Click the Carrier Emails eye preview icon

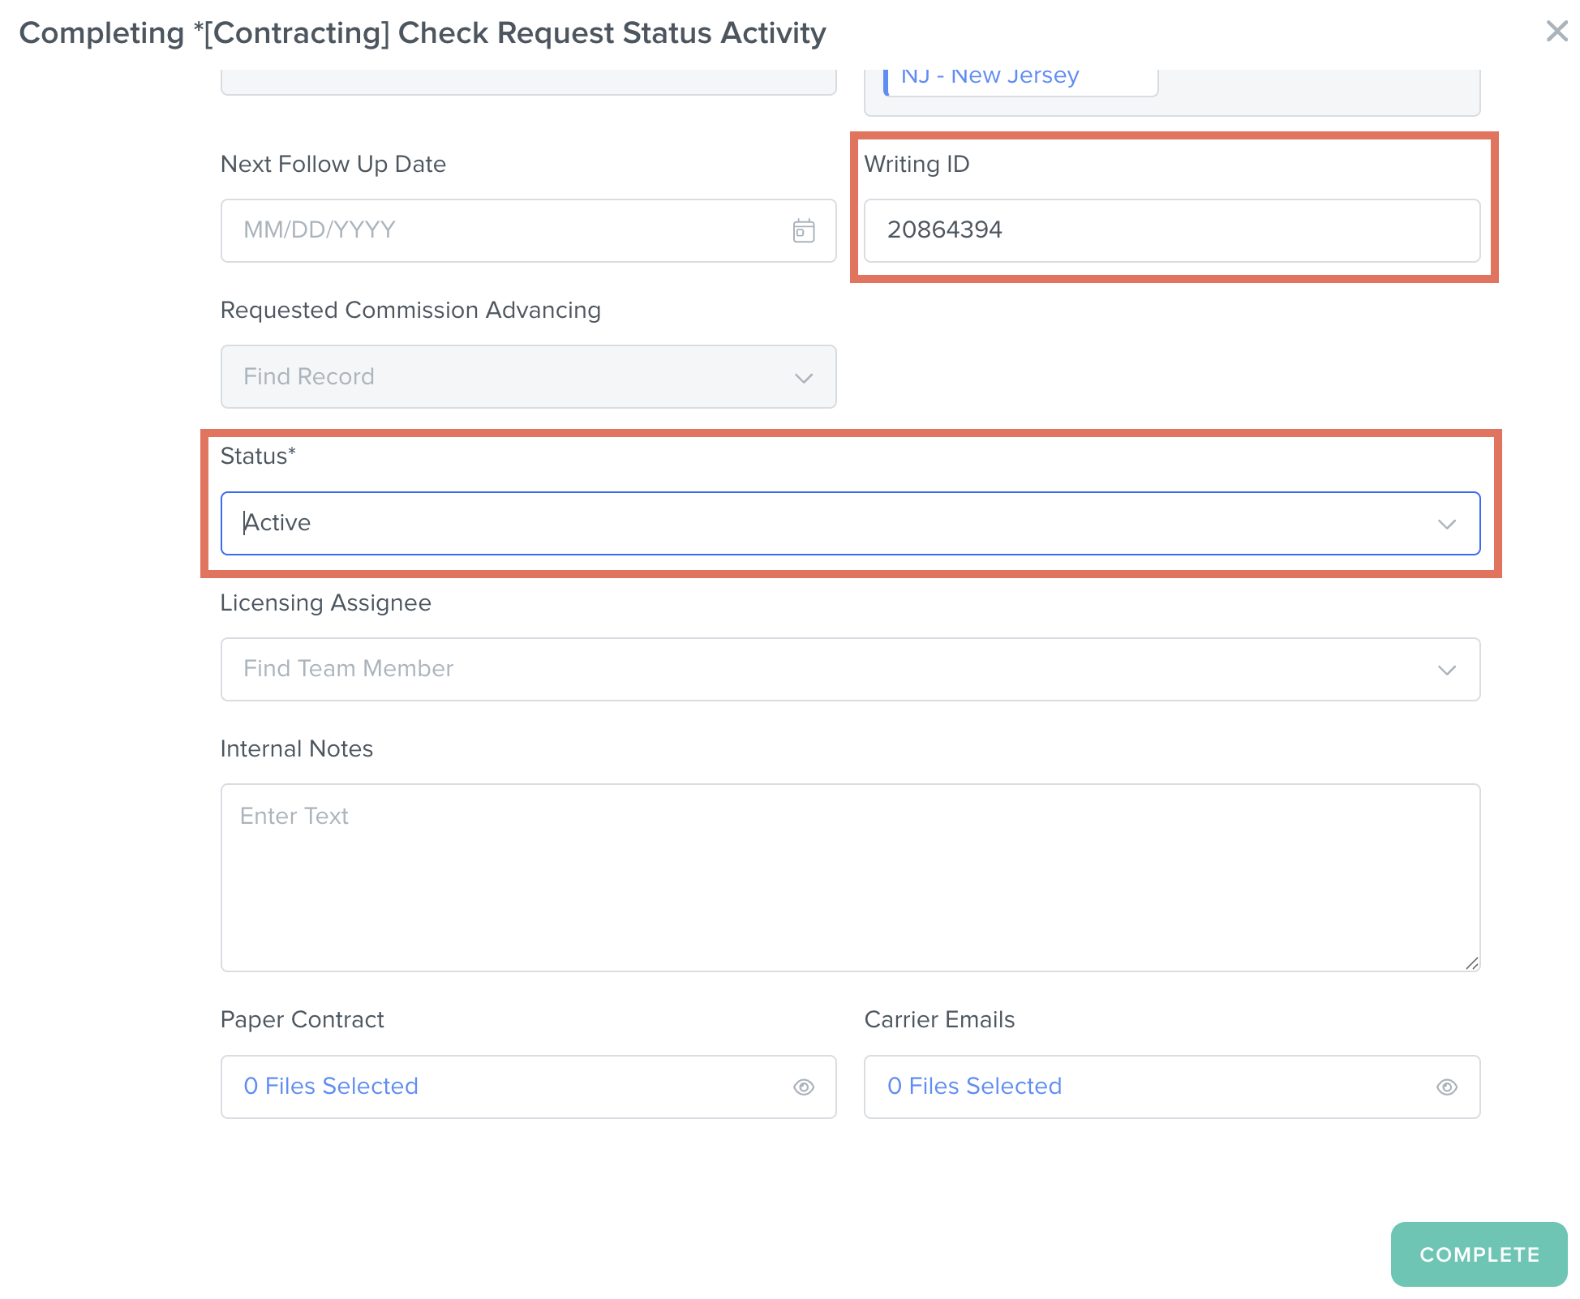coord(1446,1087)
